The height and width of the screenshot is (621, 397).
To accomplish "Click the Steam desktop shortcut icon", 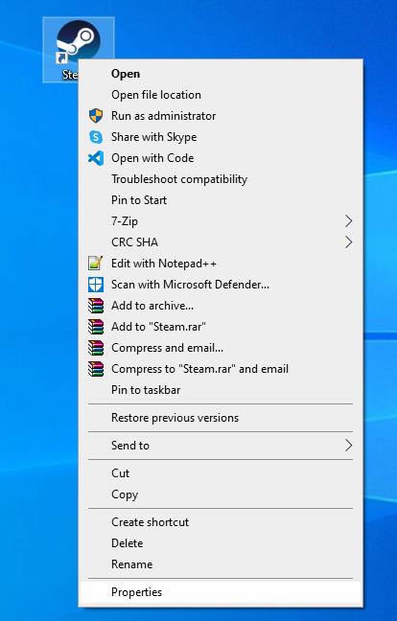I will (x=79, y=42).
